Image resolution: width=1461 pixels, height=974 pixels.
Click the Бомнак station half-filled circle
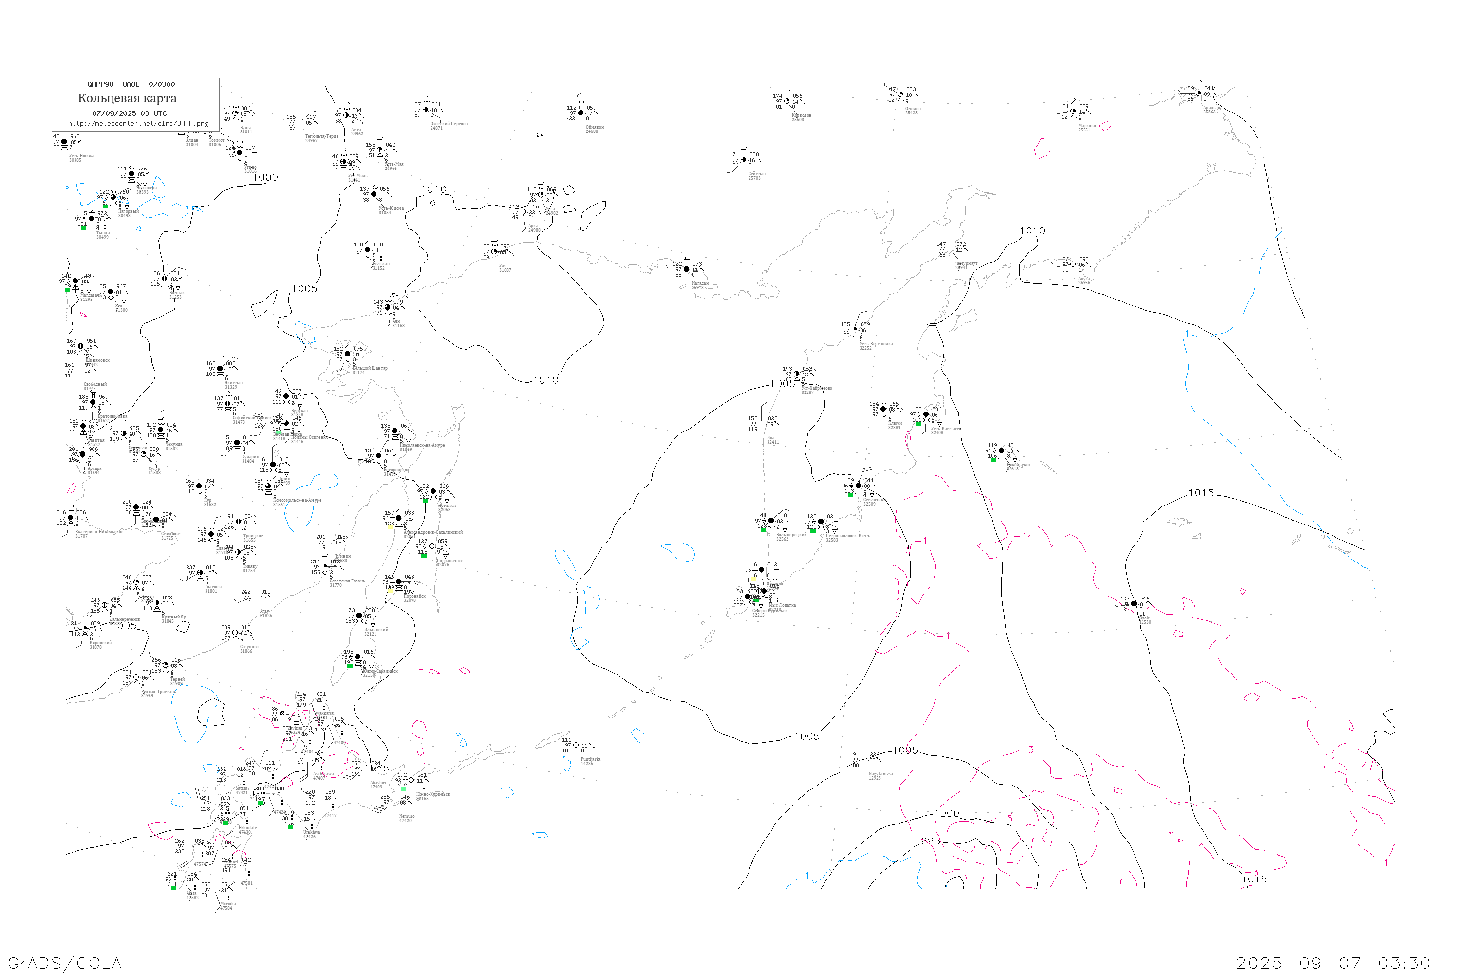(165, 279)
